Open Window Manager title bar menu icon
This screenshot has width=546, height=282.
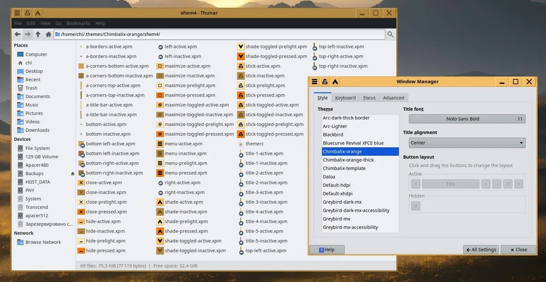pos(314,82)
